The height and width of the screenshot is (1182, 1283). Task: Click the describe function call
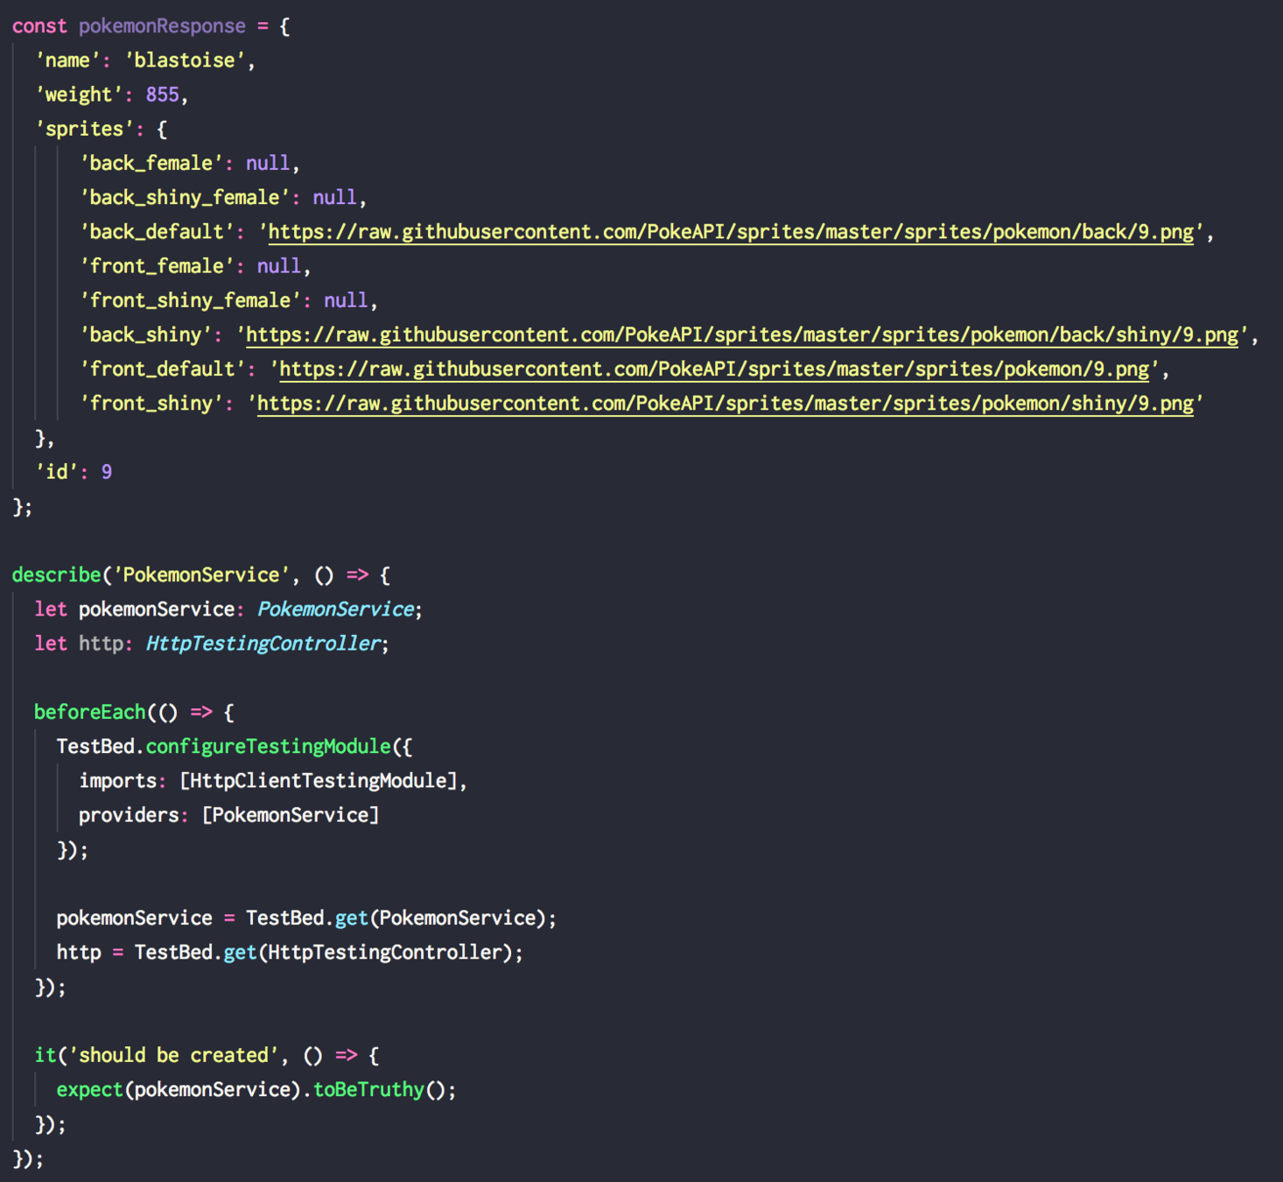coord(57,575)
